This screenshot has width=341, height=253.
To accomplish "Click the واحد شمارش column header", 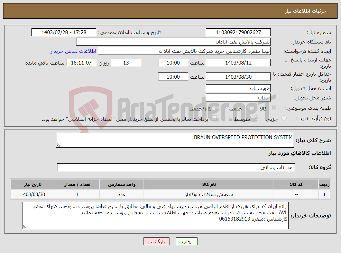I will click(x=122, y=184).
